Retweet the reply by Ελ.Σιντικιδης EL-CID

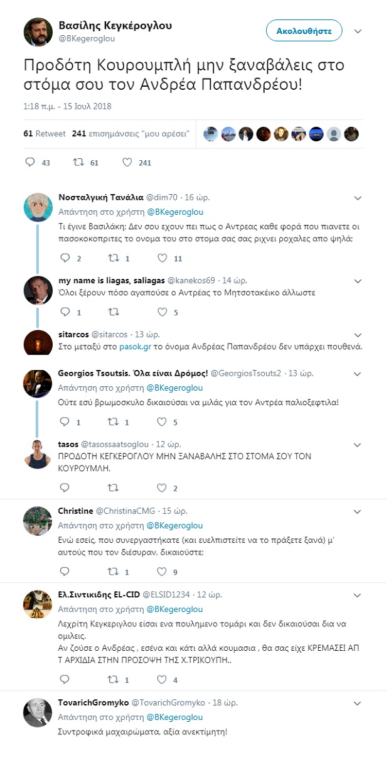click(x=113, y=679)
